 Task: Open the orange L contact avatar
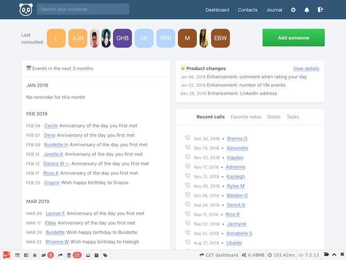[x=56, y=38]
